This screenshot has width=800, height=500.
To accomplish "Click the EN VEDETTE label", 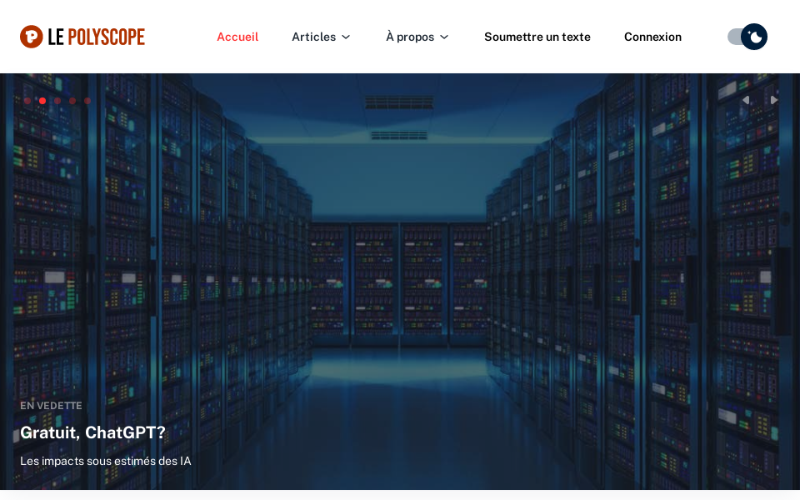I will pos(51,406).
